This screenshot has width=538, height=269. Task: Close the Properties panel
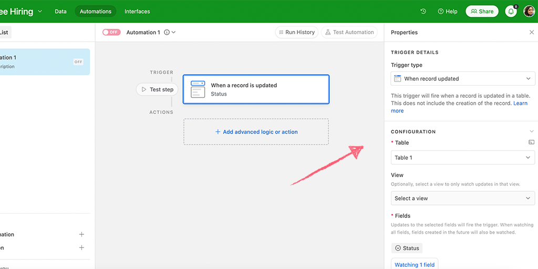(531, 33)
